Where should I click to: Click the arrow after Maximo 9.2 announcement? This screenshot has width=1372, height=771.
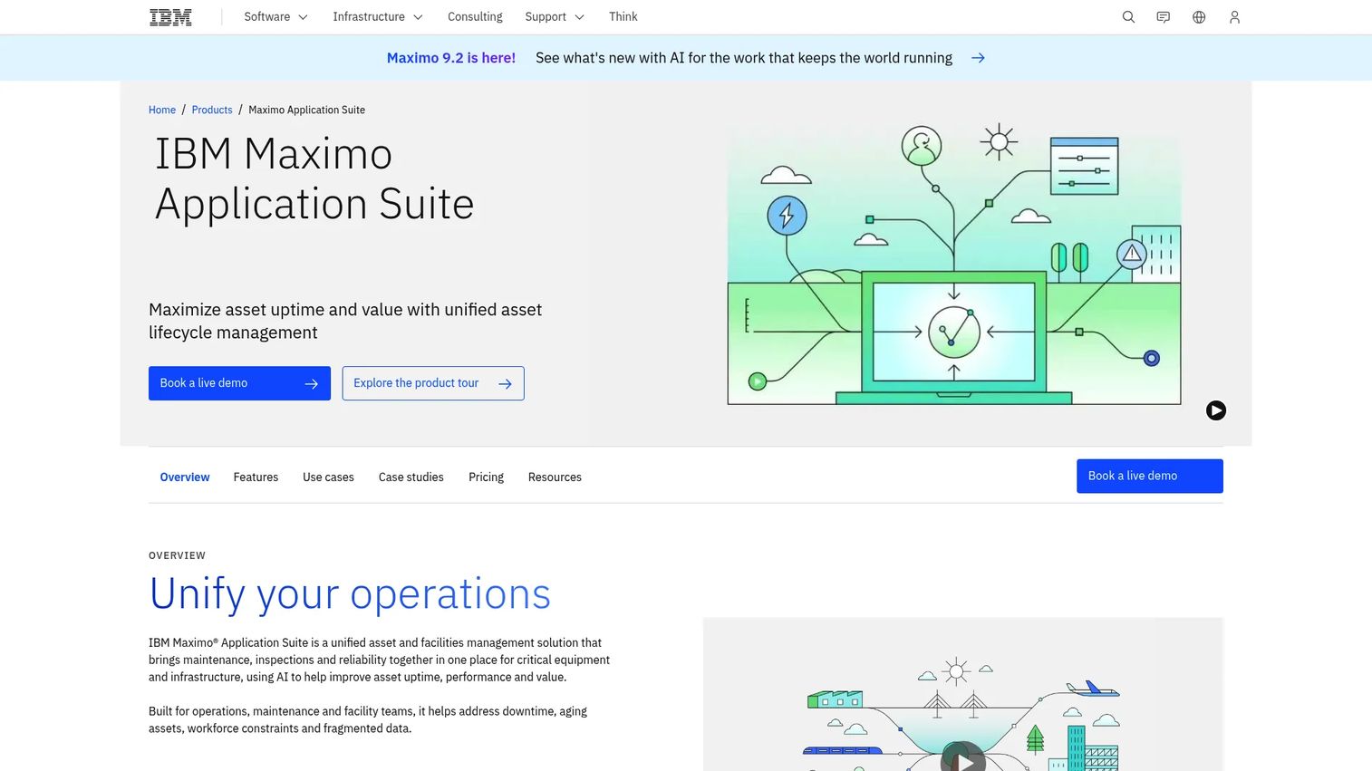[978, 58]
